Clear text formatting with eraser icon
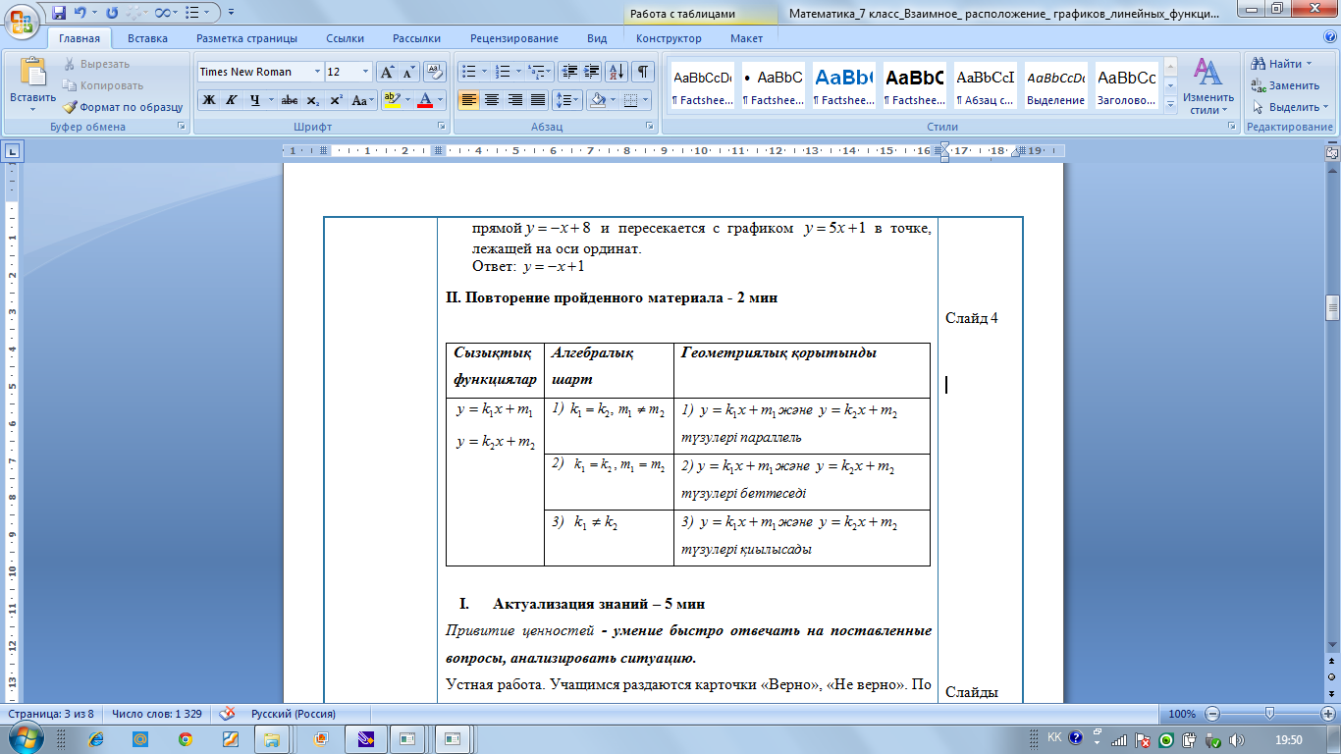Viewport: 1341px width, 754px height. [436, 72]
